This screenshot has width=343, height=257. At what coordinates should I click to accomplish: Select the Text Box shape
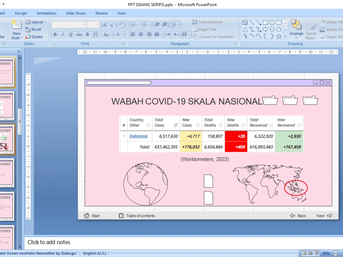click(x=245, y=23)
